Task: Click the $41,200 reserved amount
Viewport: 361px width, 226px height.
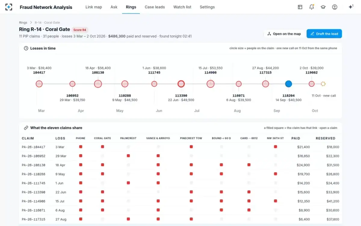Action: click(332, 201)
